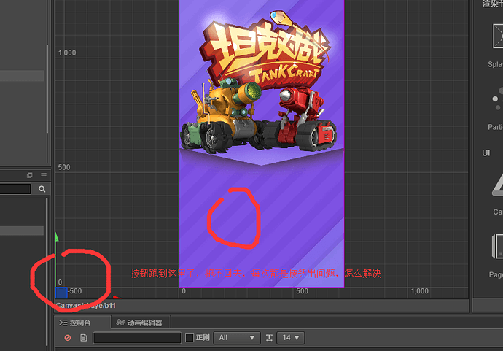Click the green Y-axis gizmo arrow

coord(57,237)
